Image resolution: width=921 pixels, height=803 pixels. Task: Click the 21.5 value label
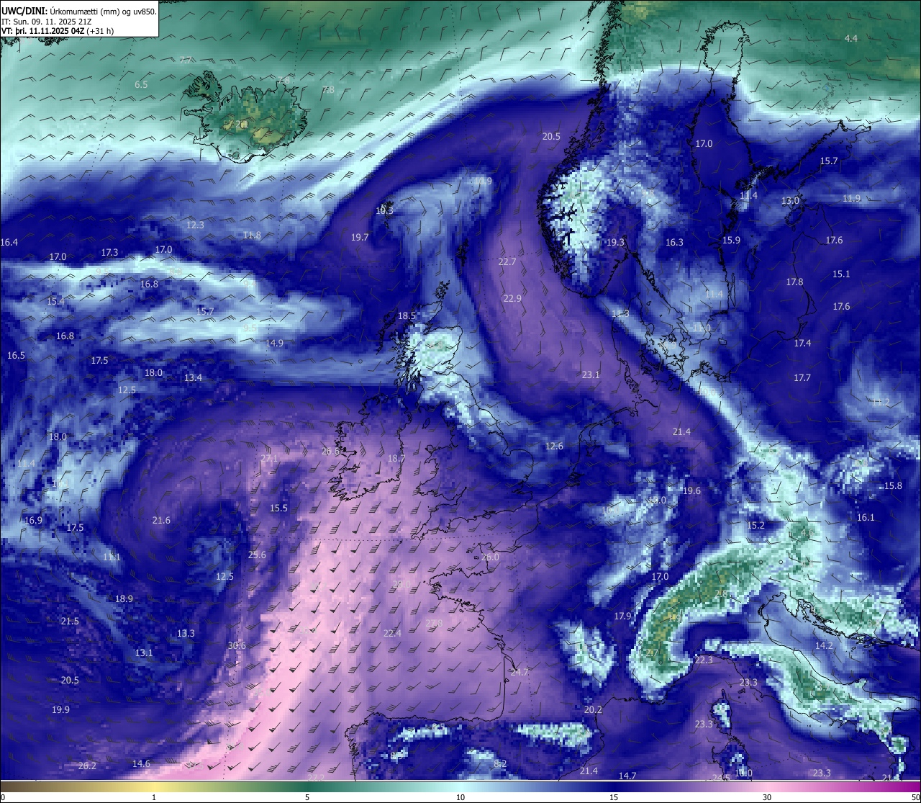click(70, 622)
